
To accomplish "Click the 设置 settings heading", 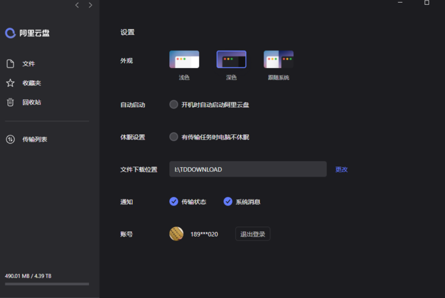I will tap(127, 32).
